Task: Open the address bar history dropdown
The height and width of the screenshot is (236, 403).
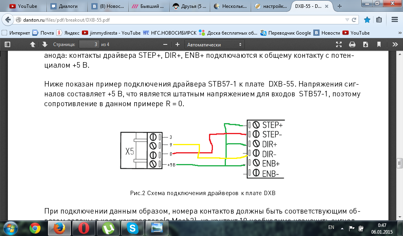Action: tap(347, 20)
